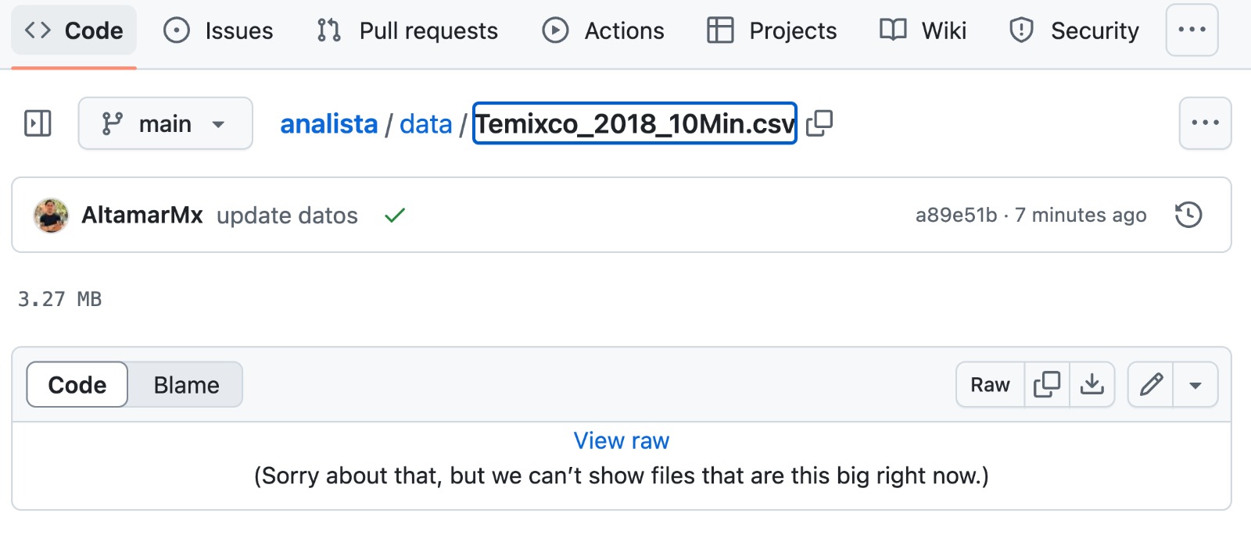The width and height of the screenshot is (1251, 538).
Task: Select the Code view toggle
Action: 77,385
